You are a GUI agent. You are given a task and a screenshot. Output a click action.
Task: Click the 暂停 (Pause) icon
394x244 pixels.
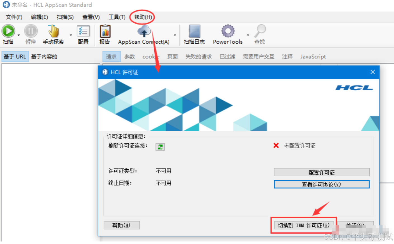(31, 31)
